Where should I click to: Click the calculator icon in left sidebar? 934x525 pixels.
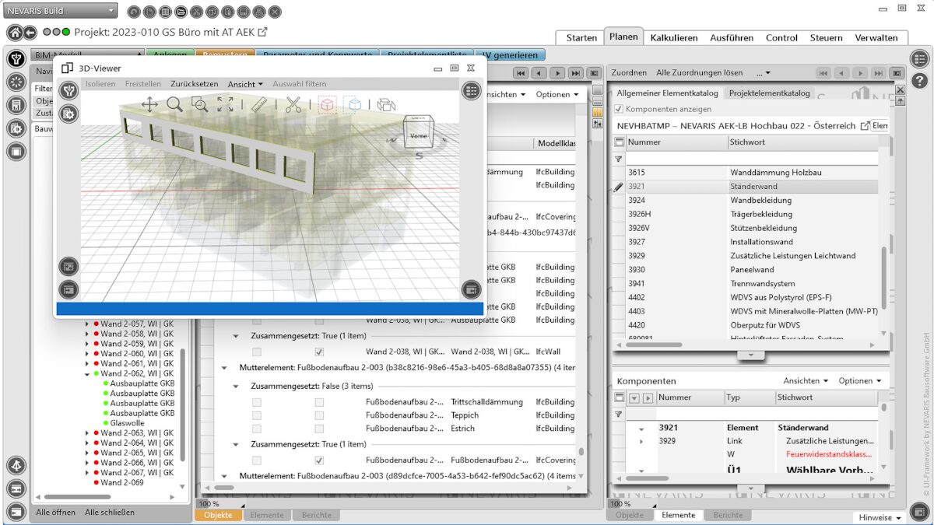pos(16,104)
